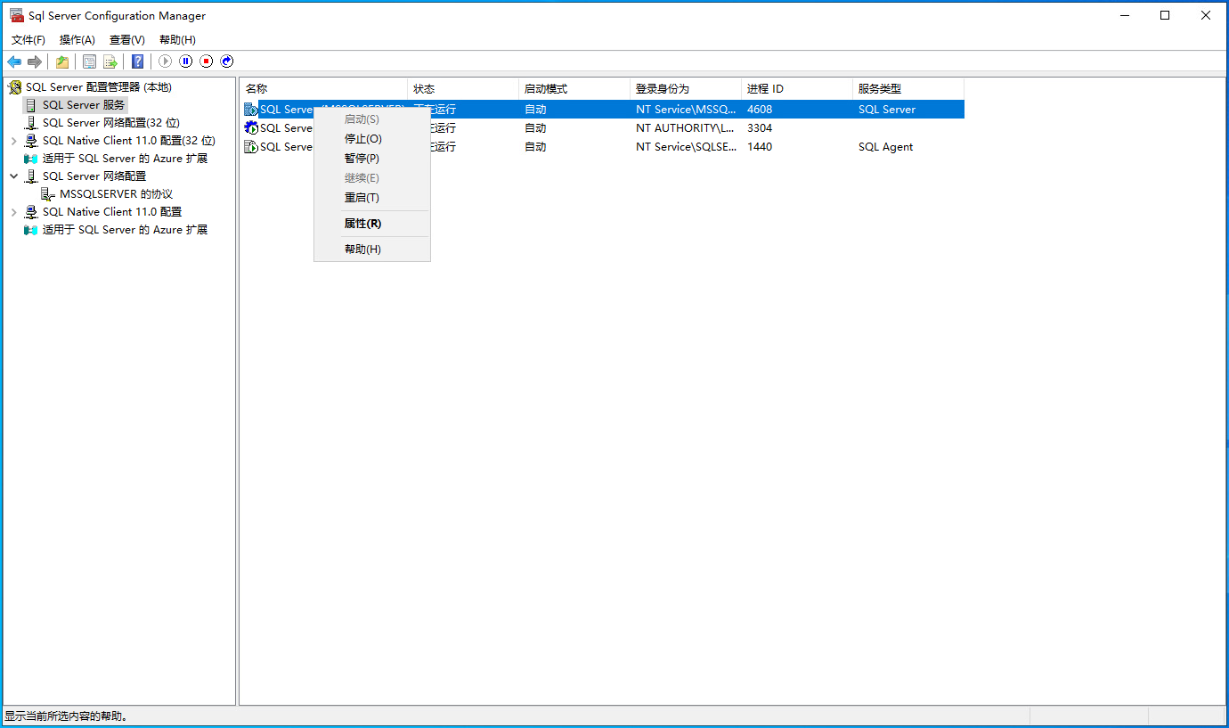This screenshot has height=728, width=1229.
Task: Restart the service using the toolbar restart icon
Action: click(x=227, y=61)
